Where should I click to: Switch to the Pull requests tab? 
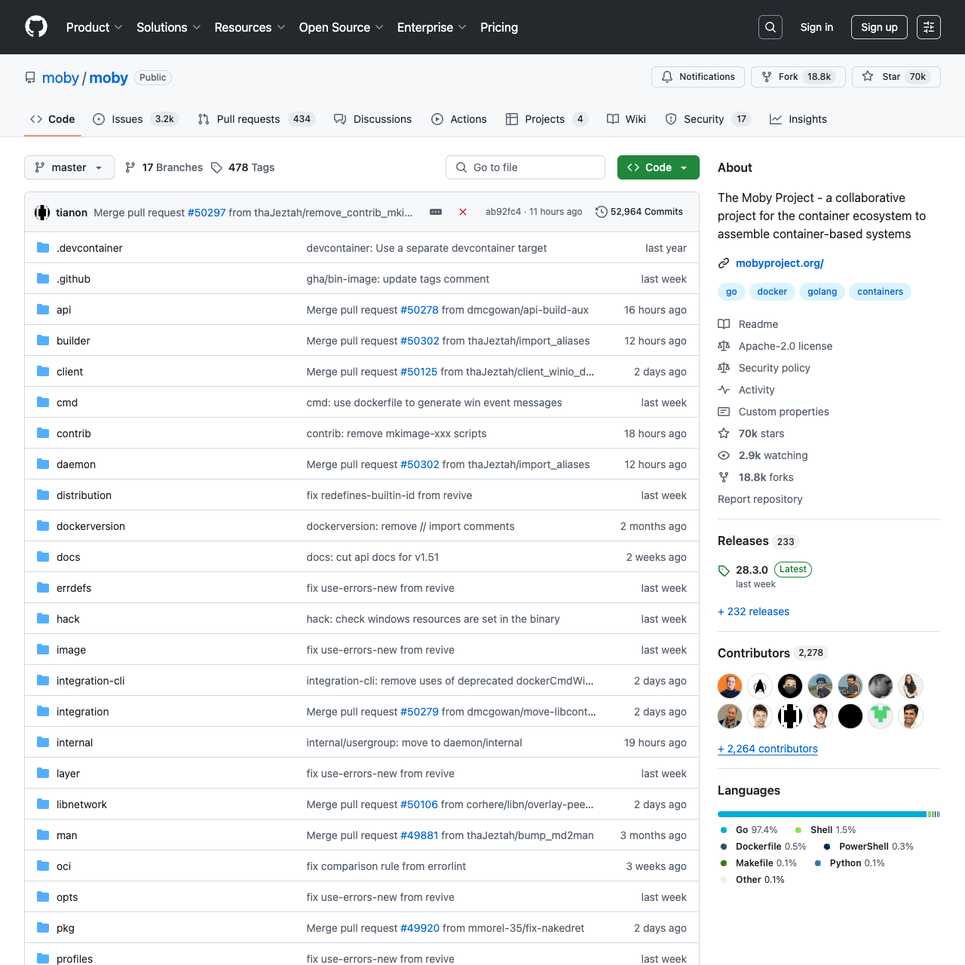[256, 119]
